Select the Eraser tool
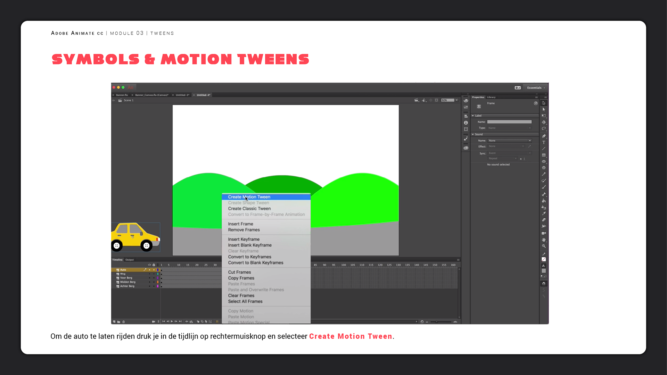 point(544,220)
